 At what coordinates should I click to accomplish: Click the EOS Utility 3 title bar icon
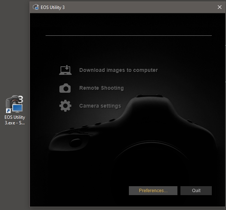[x=36, y=7]
